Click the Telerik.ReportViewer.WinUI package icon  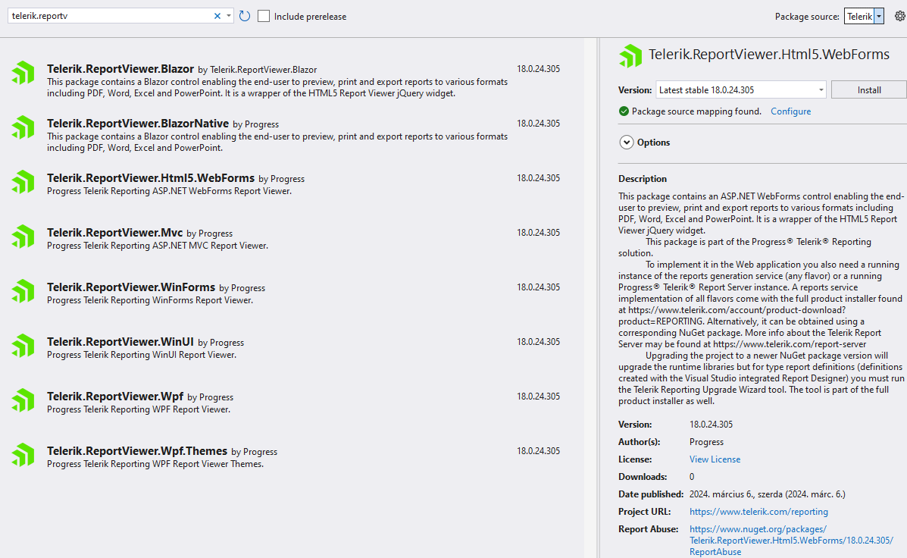pyautogui.click(x=23, y=346)
